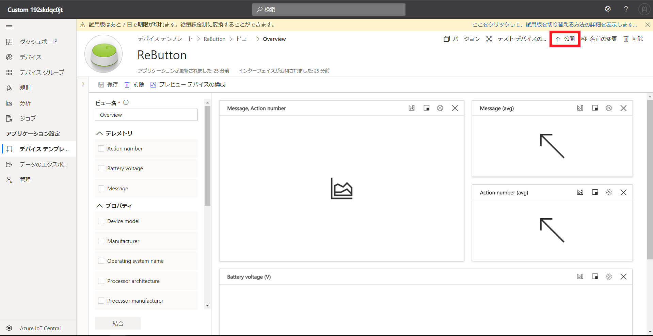Click resize icon on Action number (avg) tile
The height and width of the screenshot is (336, 653).
595,192
